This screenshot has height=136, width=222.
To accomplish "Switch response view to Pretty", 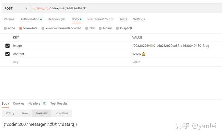I will (x=10, y=113).
